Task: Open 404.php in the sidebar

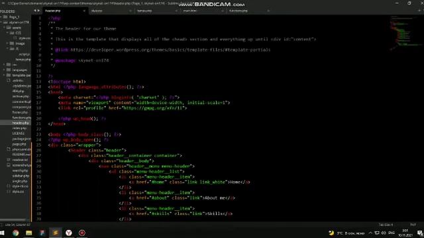Action: tap(18, 91)
